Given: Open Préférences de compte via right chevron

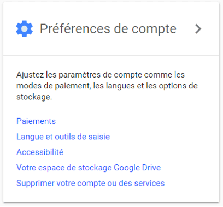Looking at the screenshot, I should pos(198,29).
